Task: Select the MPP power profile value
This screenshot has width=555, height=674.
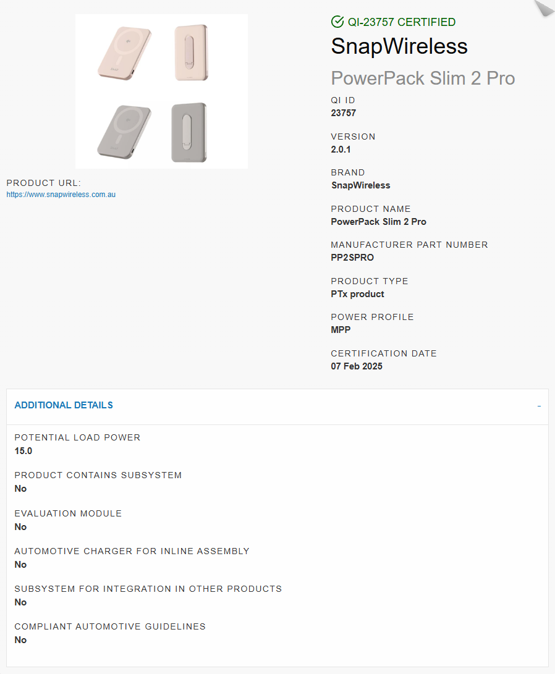Action: coord(341,330)
